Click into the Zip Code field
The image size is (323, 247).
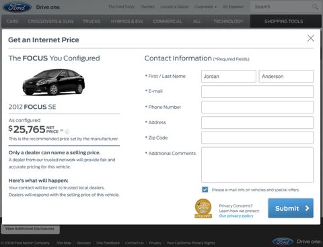click(257, 138)
